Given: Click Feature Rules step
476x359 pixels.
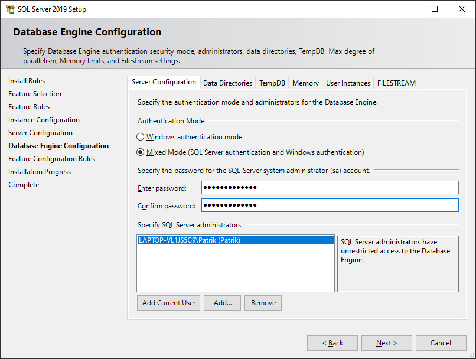Looking at the screenshot, I should click(x=29, y=107).
